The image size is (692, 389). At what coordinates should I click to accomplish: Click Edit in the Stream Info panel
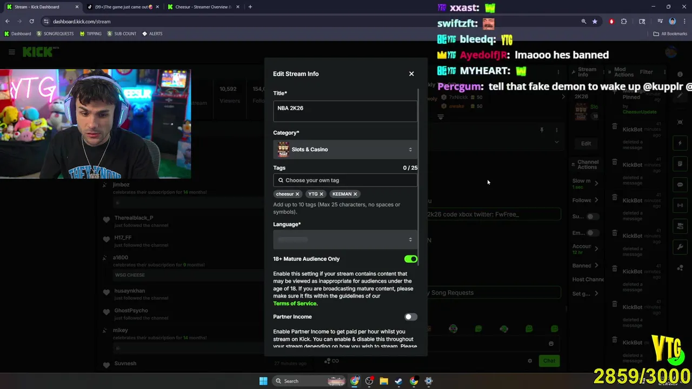[586, 143]
